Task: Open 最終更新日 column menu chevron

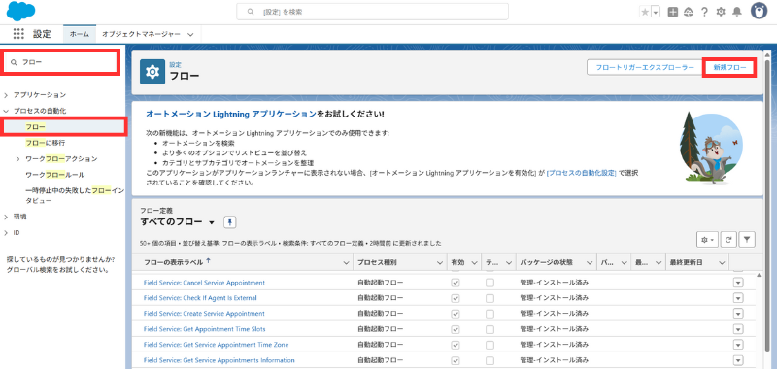Action: [722, 262]
